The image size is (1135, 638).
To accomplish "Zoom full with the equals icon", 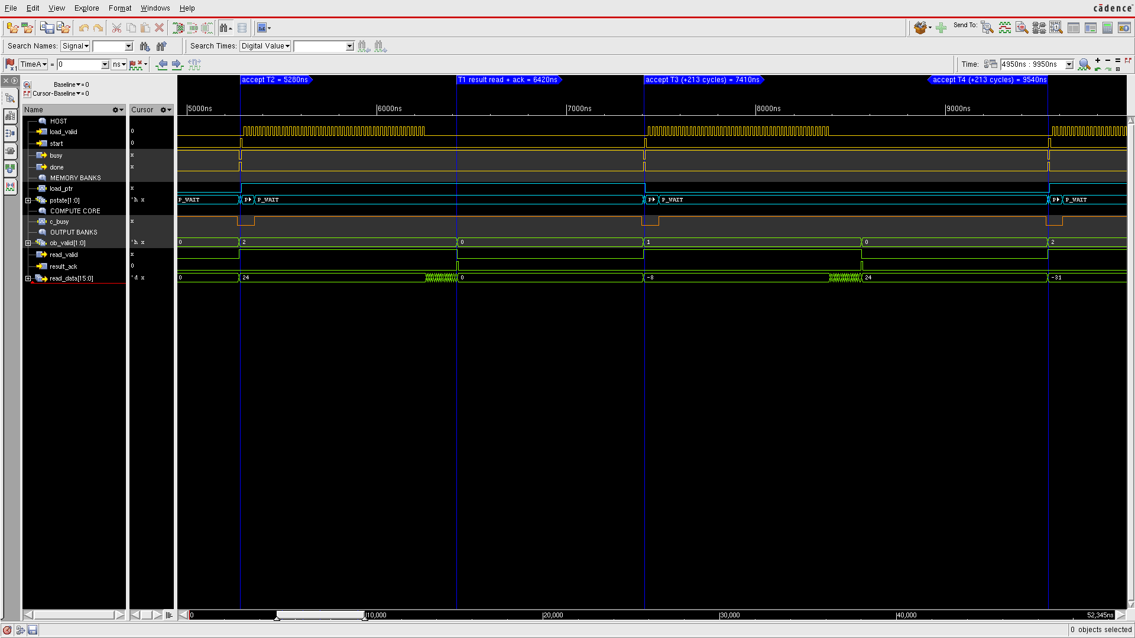I will pos(1118,60).
